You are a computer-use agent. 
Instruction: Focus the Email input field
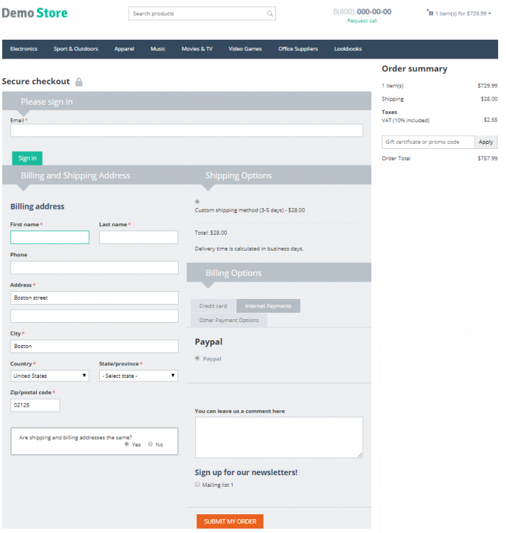186,131
